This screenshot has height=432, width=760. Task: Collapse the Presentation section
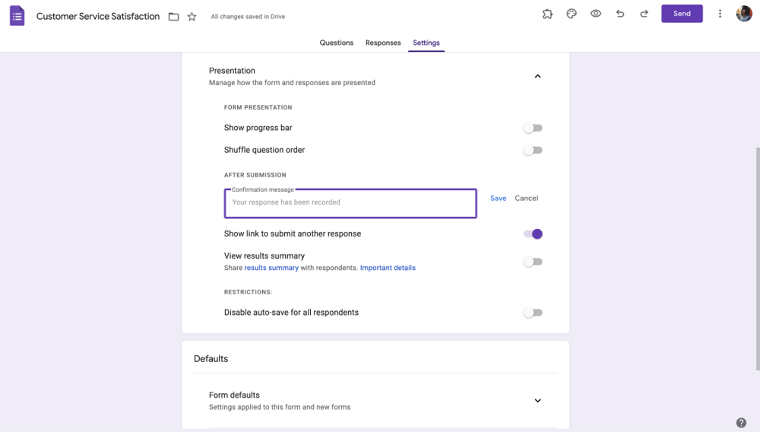(x=537, y=76)
